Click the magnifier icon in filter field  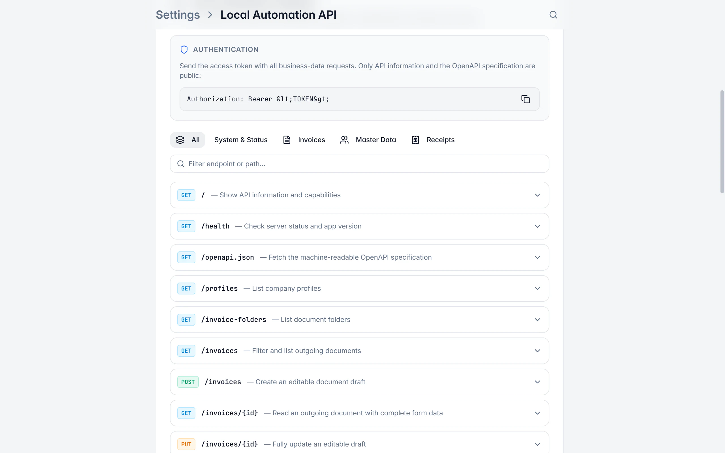click(181, 164)
